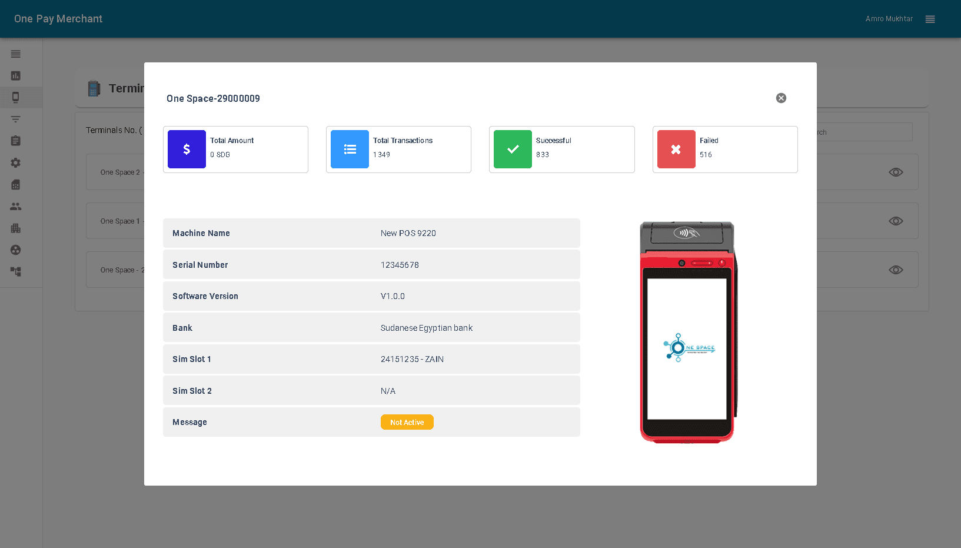Viewport: 961px width, 548px height.
Task: Dismiss the One Space-29000009 dialog
Action: [x=781, y=98]
